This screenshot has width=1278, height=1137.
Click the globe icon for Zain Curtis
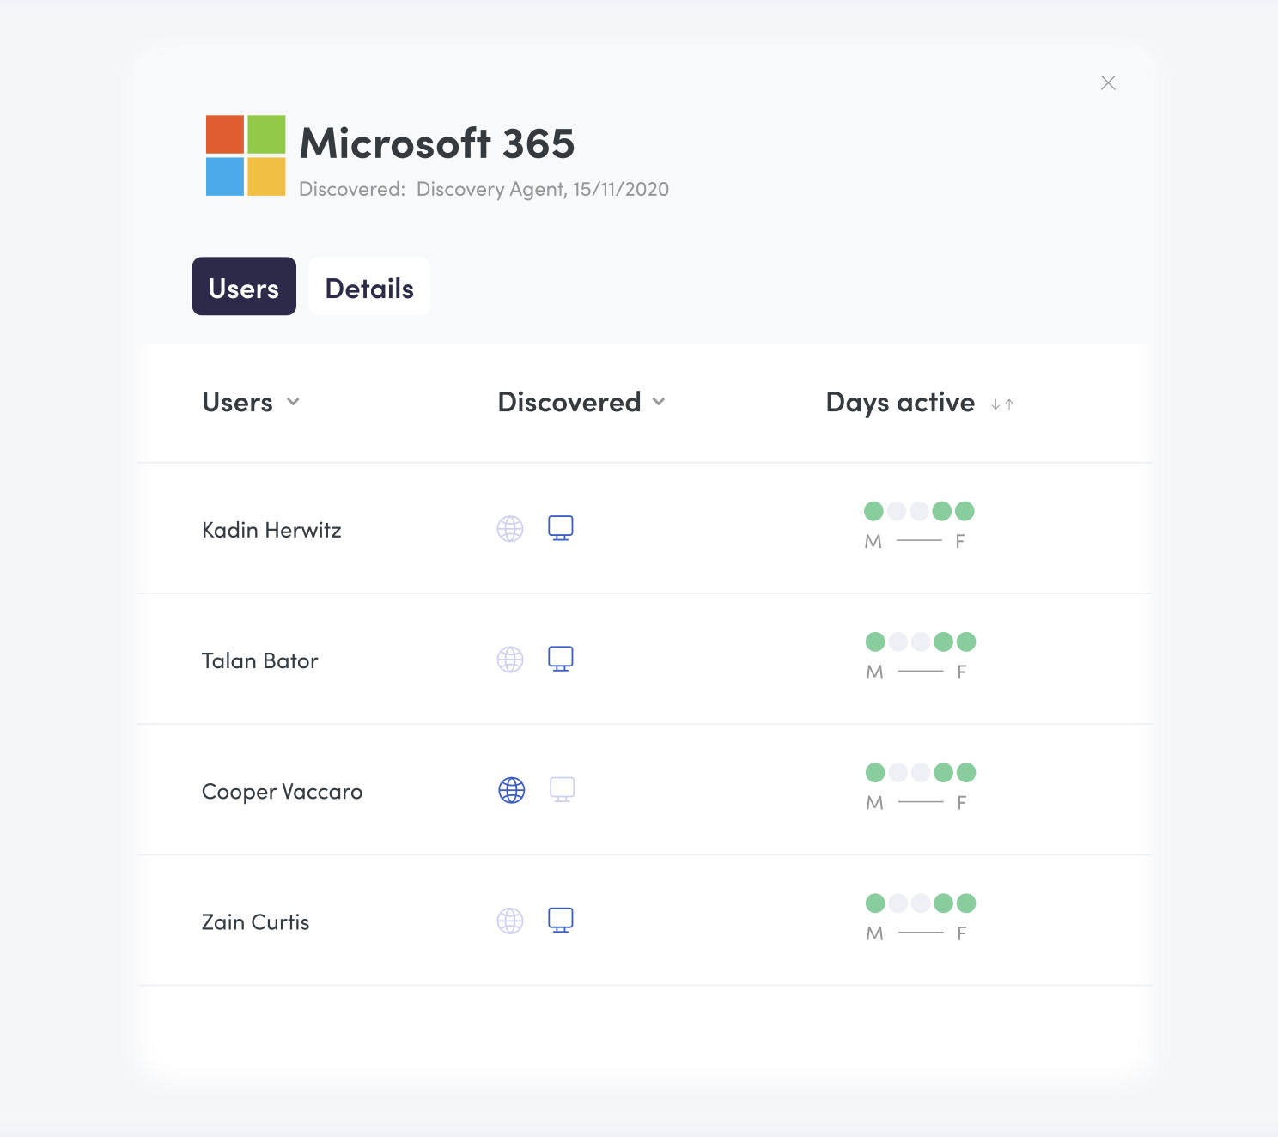click(x=510, y=921)
